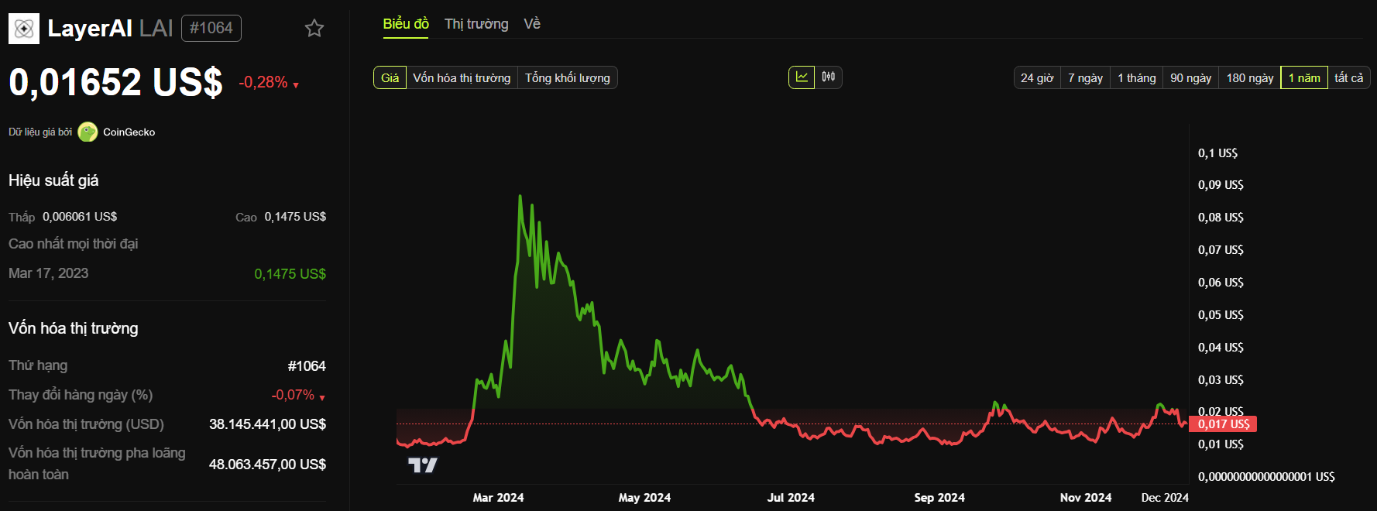Set time range to 7 ngày
Image resolution: width=1377 pixels, height=511 pixels.
tap(1085, 78)
